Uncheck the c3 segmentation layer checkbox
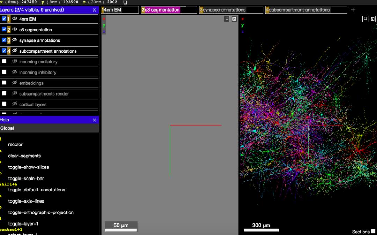The height and width of the screenshot is (235, 377). tap(4, 29)
